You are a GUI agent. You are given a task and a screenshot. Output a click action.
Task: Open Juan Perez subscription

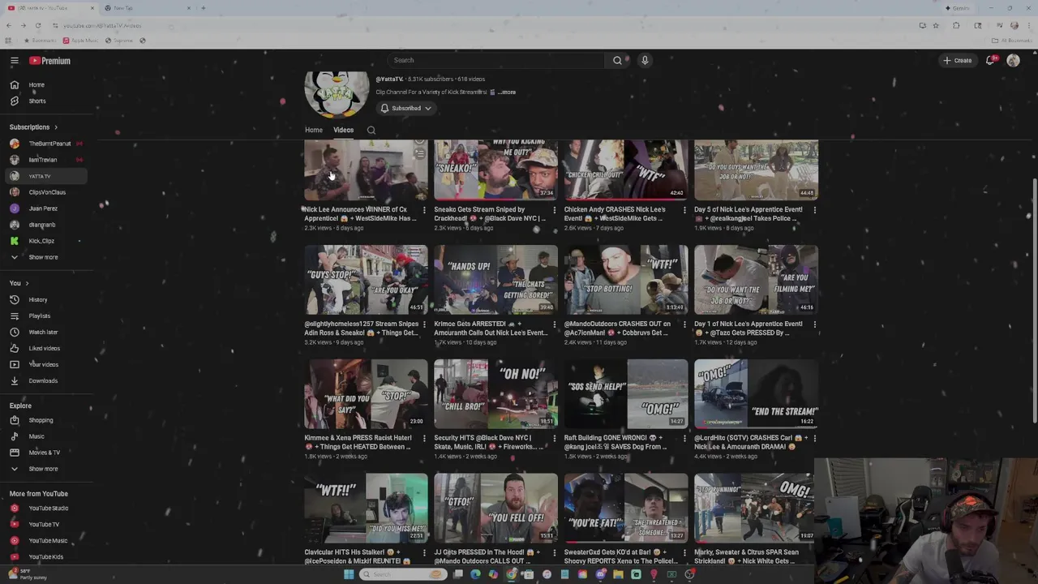coord(43,208)
